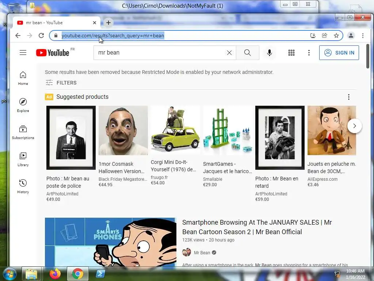Open Home in the YouTube sidebar
The height and width of the screenshot is (281, 374).
(x=23, y=78)
